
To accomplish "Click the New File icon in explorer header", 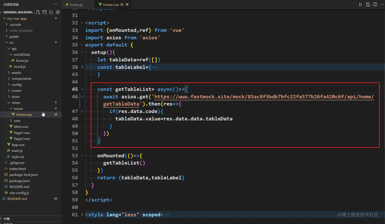I will (38, 12).
